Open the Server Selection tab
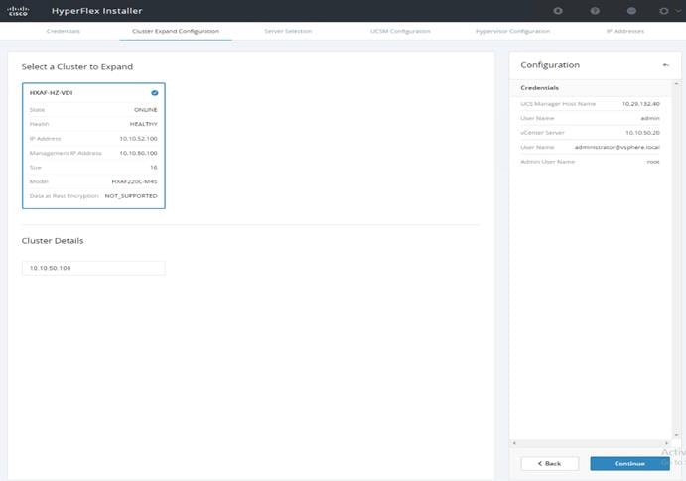This screenshot has height=481, width=686. coord(288,31)
